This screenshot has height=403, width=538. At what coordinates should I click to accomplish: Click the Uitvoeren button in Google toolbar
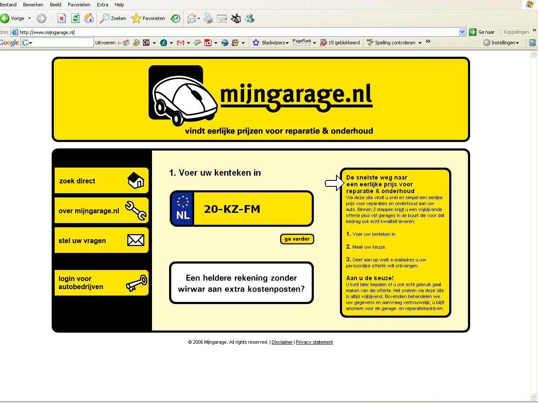pos(105,43)
